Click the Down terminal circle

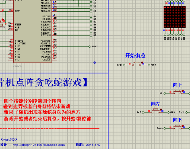coord(165,128)
